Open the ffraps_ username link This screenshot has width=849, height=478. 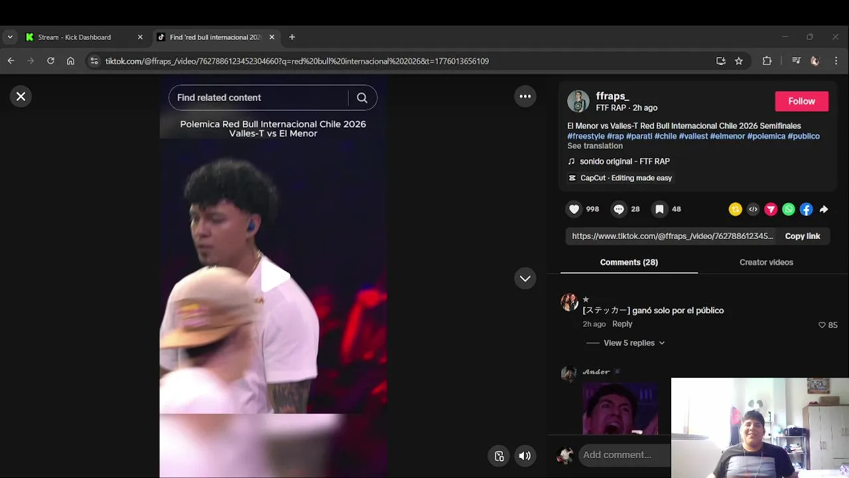pyautogui.click(x=612, y=96)
